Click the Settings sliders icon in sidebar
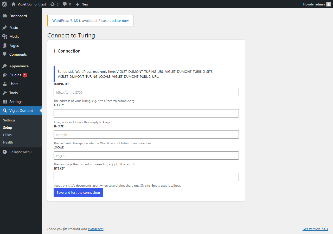The image size is (333, 234). (5, 102)
